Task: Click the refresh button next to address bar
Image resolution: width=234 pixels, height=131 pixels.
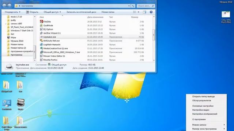Action: (133, 6)
